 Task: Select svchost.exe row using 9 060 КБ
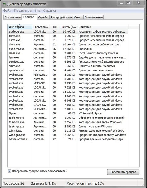[68, 96]
